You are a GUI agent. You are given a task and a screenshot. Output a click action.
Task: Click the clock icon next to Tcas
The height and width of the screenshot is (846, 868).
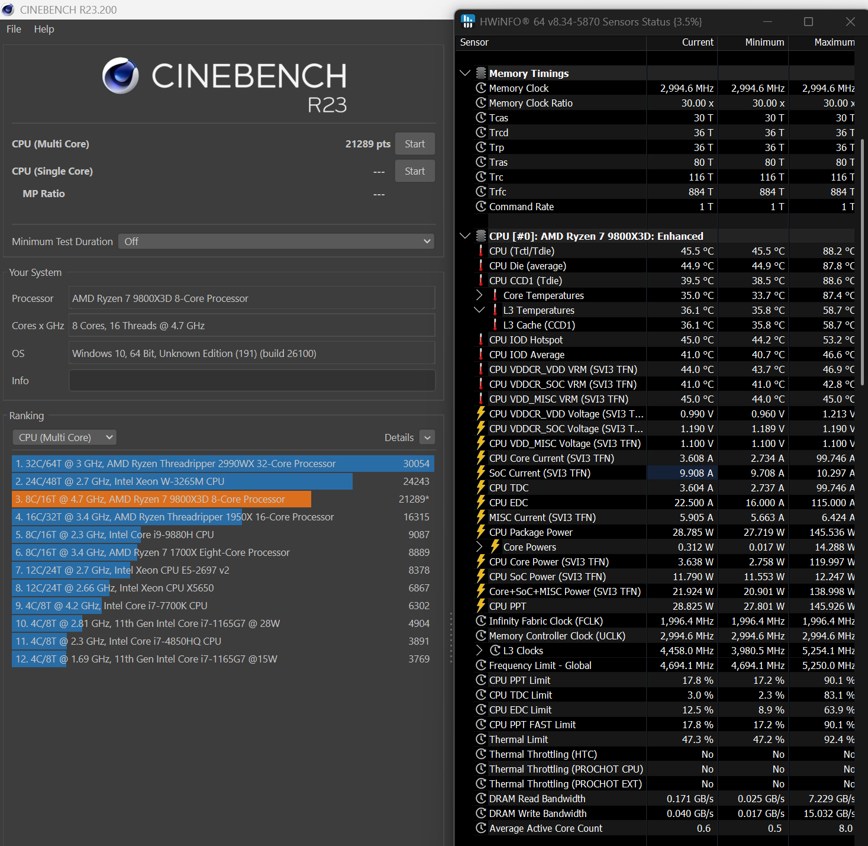481,117
